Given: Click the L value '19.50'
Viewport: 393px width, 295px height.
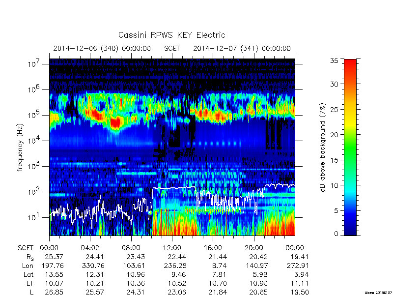Looking at the screenshot, I should point(299,292).
